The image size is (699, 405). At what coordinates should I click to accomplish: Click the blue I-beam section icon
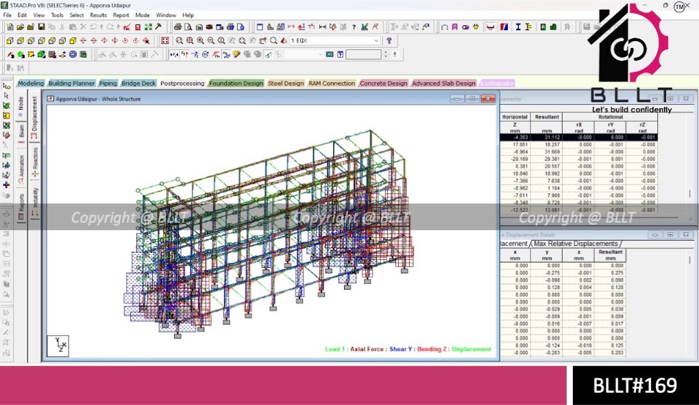click(518, 27)
